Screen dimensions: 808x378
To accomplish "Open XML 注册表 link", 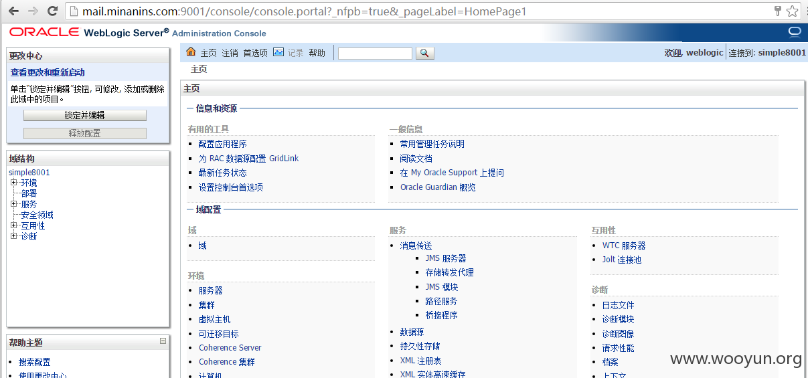I will coord(421,361).
